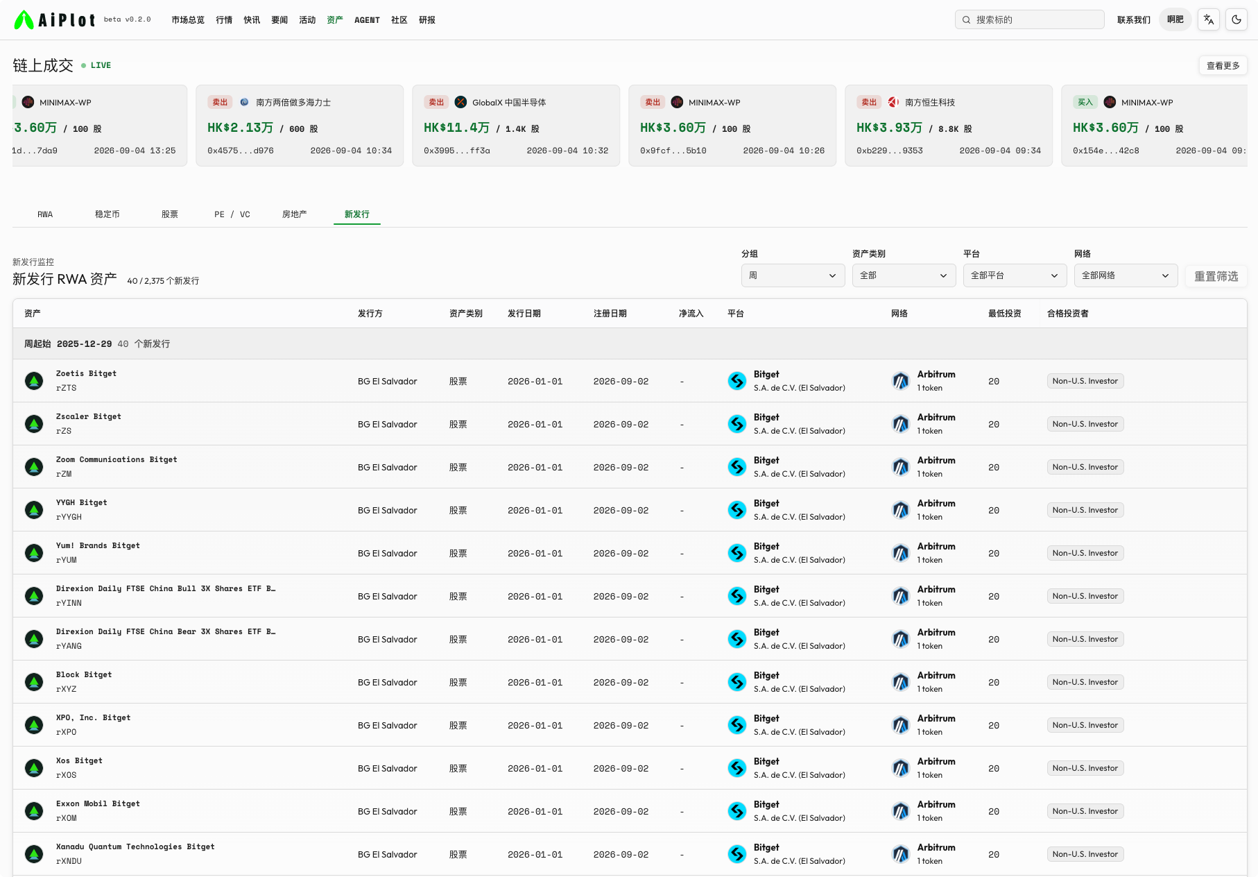
Task: Click Non-U.S. Investor tag in Zoetis row
Action: tap(1085, 381)
